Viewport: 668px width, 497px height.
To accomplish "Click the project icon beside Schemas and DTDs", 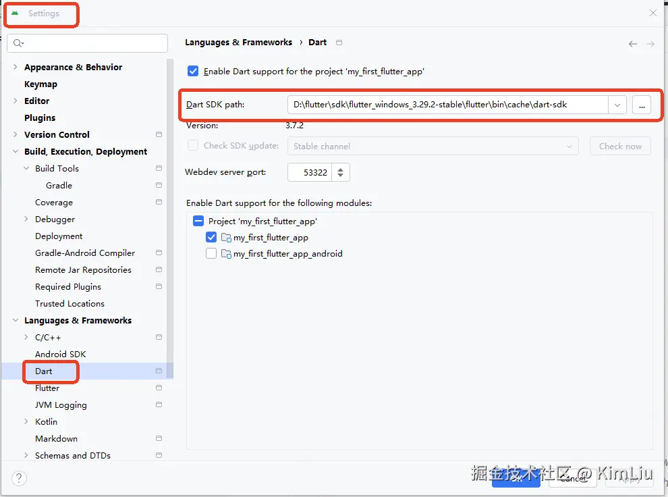I will (x=159, y=455).
